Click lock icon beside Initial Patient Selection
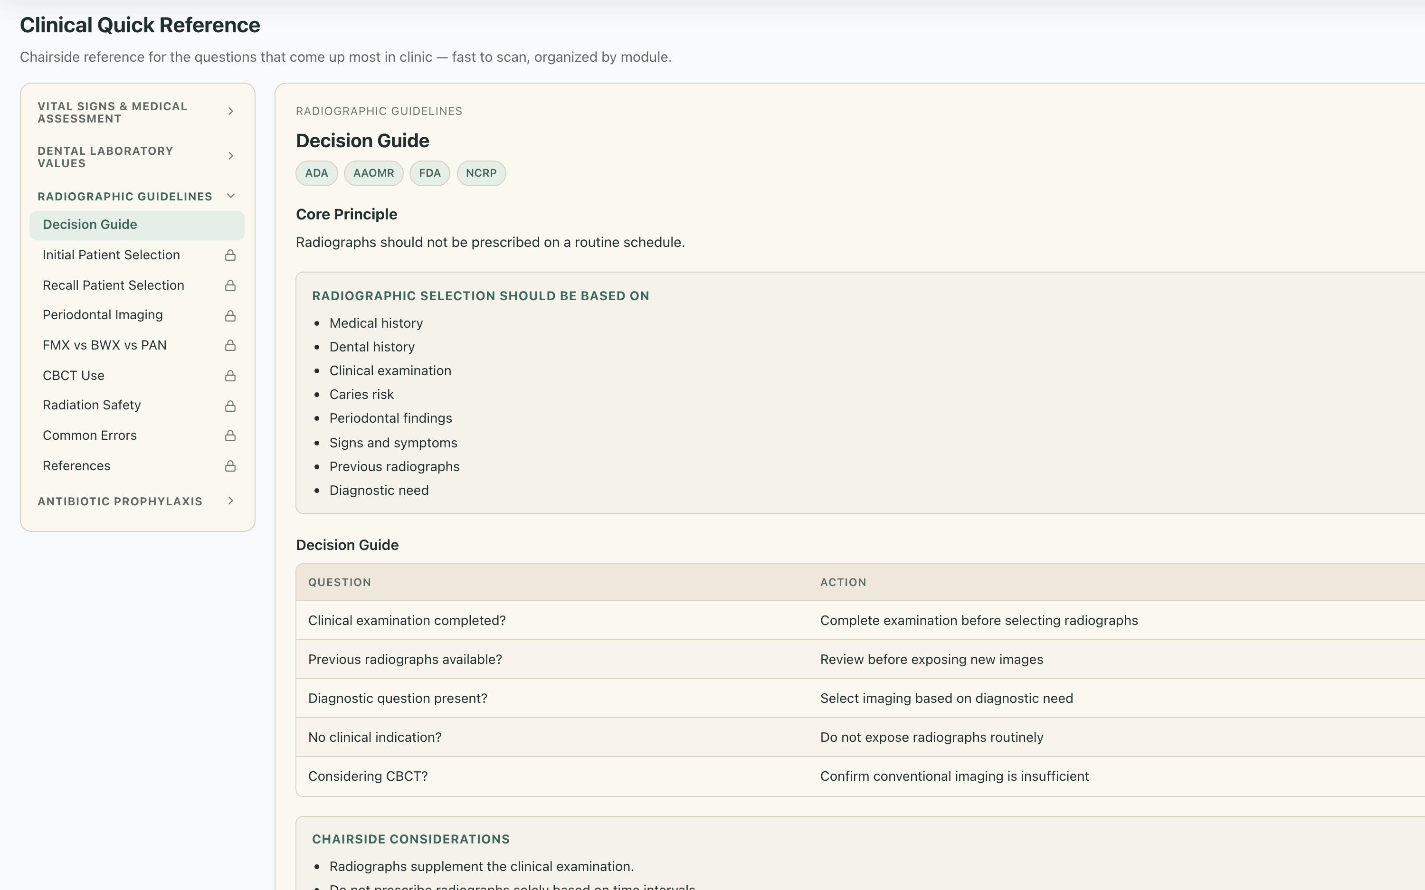 (x=230, y=255)
